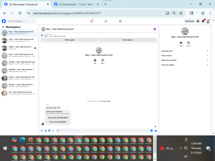
Task: Search in conversation magnifier icon
Action: pyautogui.click(x=188, y=43)
